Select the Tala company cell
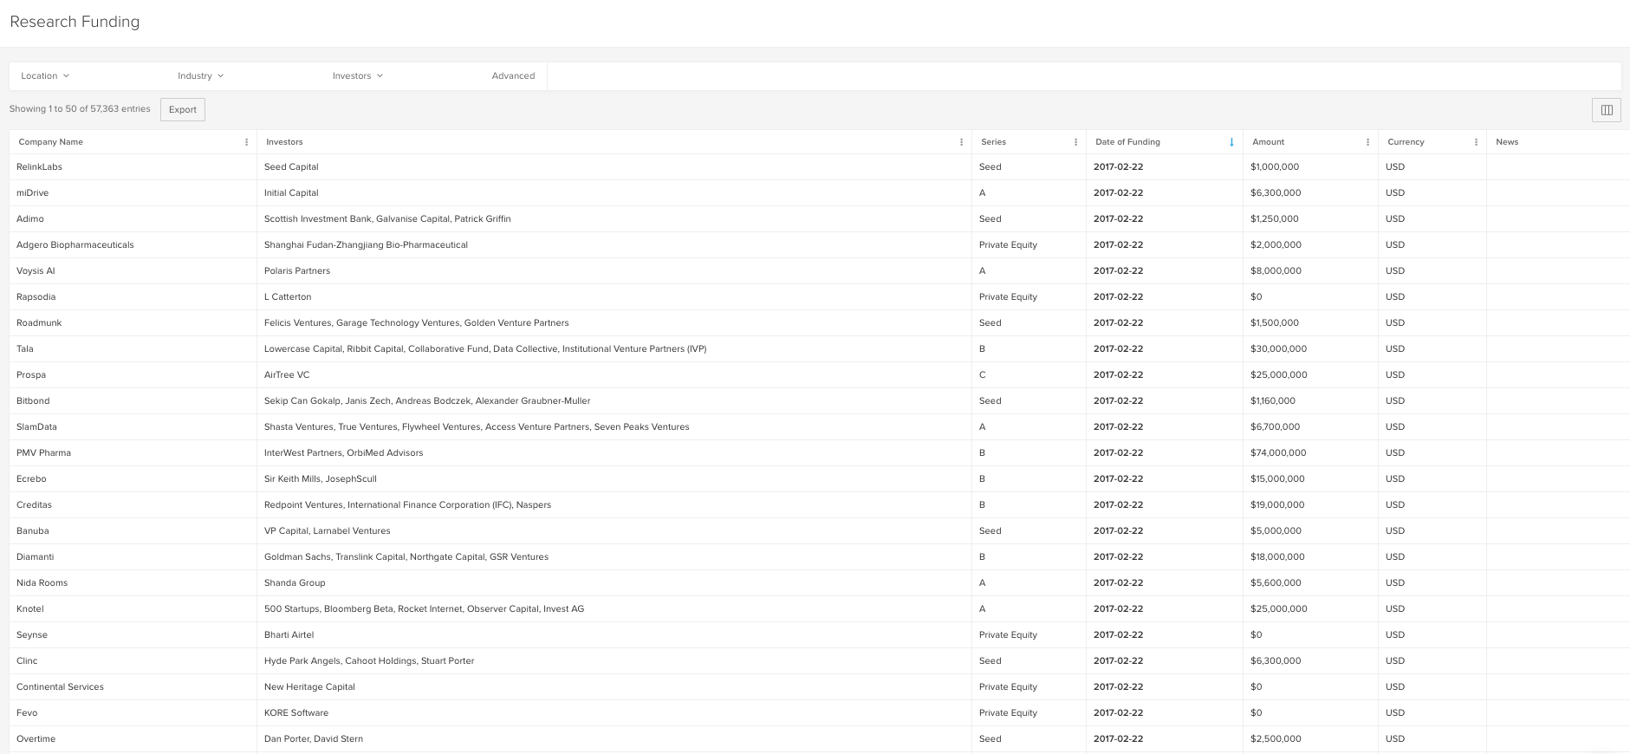 click(133, 348)
